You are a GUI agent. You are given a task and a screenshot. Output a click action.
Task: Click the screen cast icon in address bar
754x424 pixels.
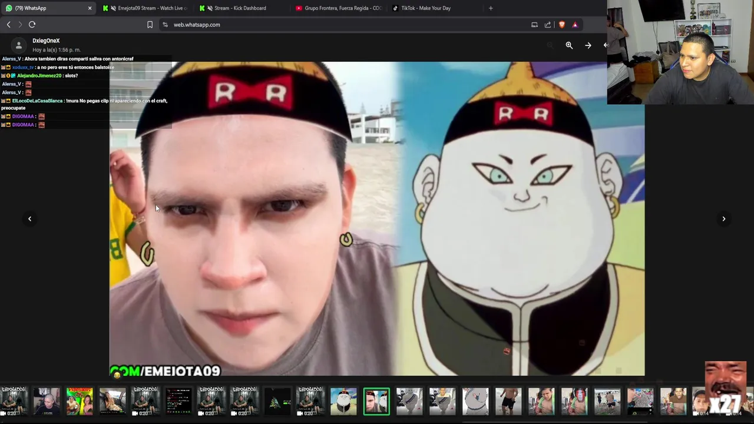pos(534,25)
